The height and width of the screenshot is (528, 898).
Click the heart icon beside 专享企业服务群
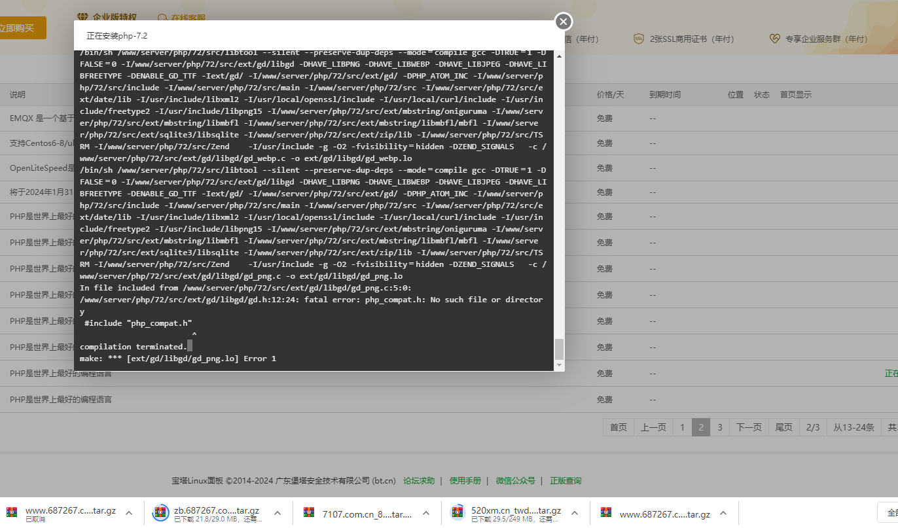coord(774,39)
